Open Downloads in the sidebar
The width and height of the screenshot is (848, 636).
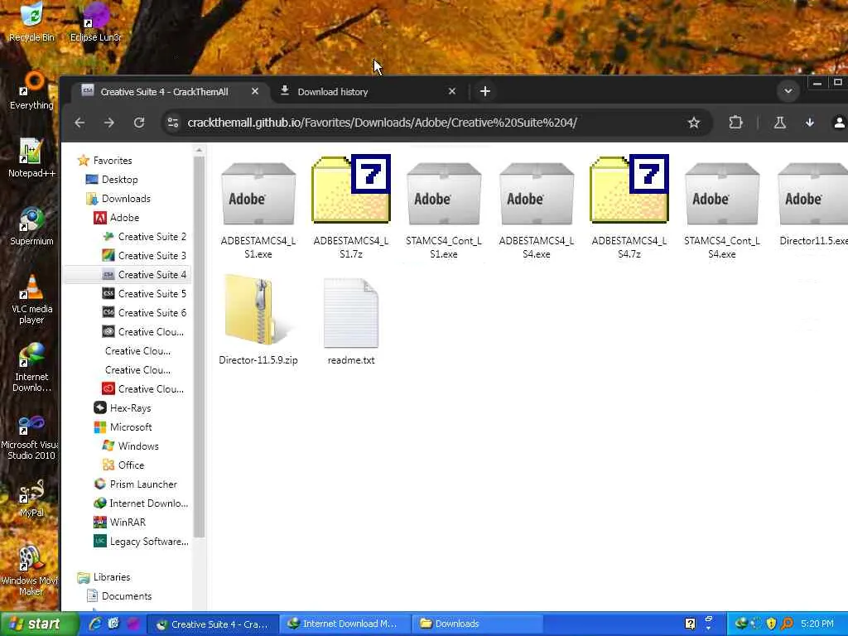pos(118,199)
